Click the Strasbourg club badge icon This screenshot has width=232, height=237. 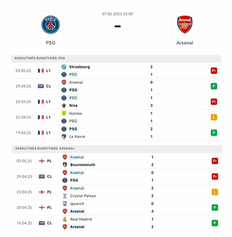(x=64, y=67)
